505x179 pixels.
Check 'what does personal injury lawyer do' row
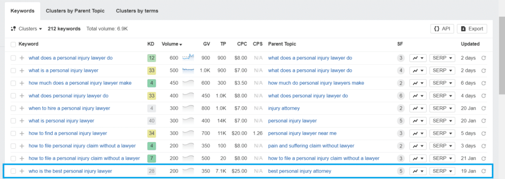pyautogui.click(x=13, y=96)
